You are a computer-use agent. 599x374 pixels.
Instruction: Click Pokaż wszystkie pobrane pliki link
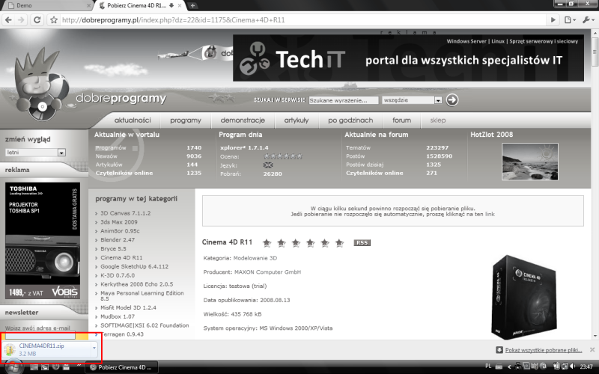pyautogui.click(x=544, y=350)
